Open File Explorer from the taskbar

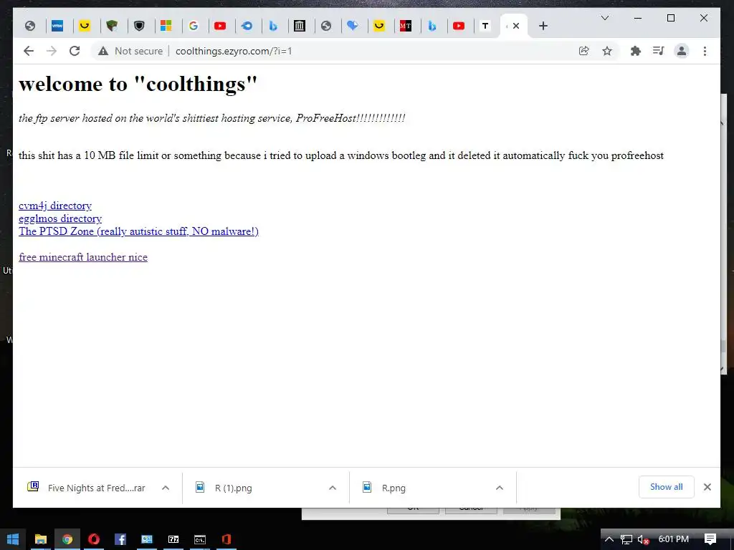click(41, 539)
